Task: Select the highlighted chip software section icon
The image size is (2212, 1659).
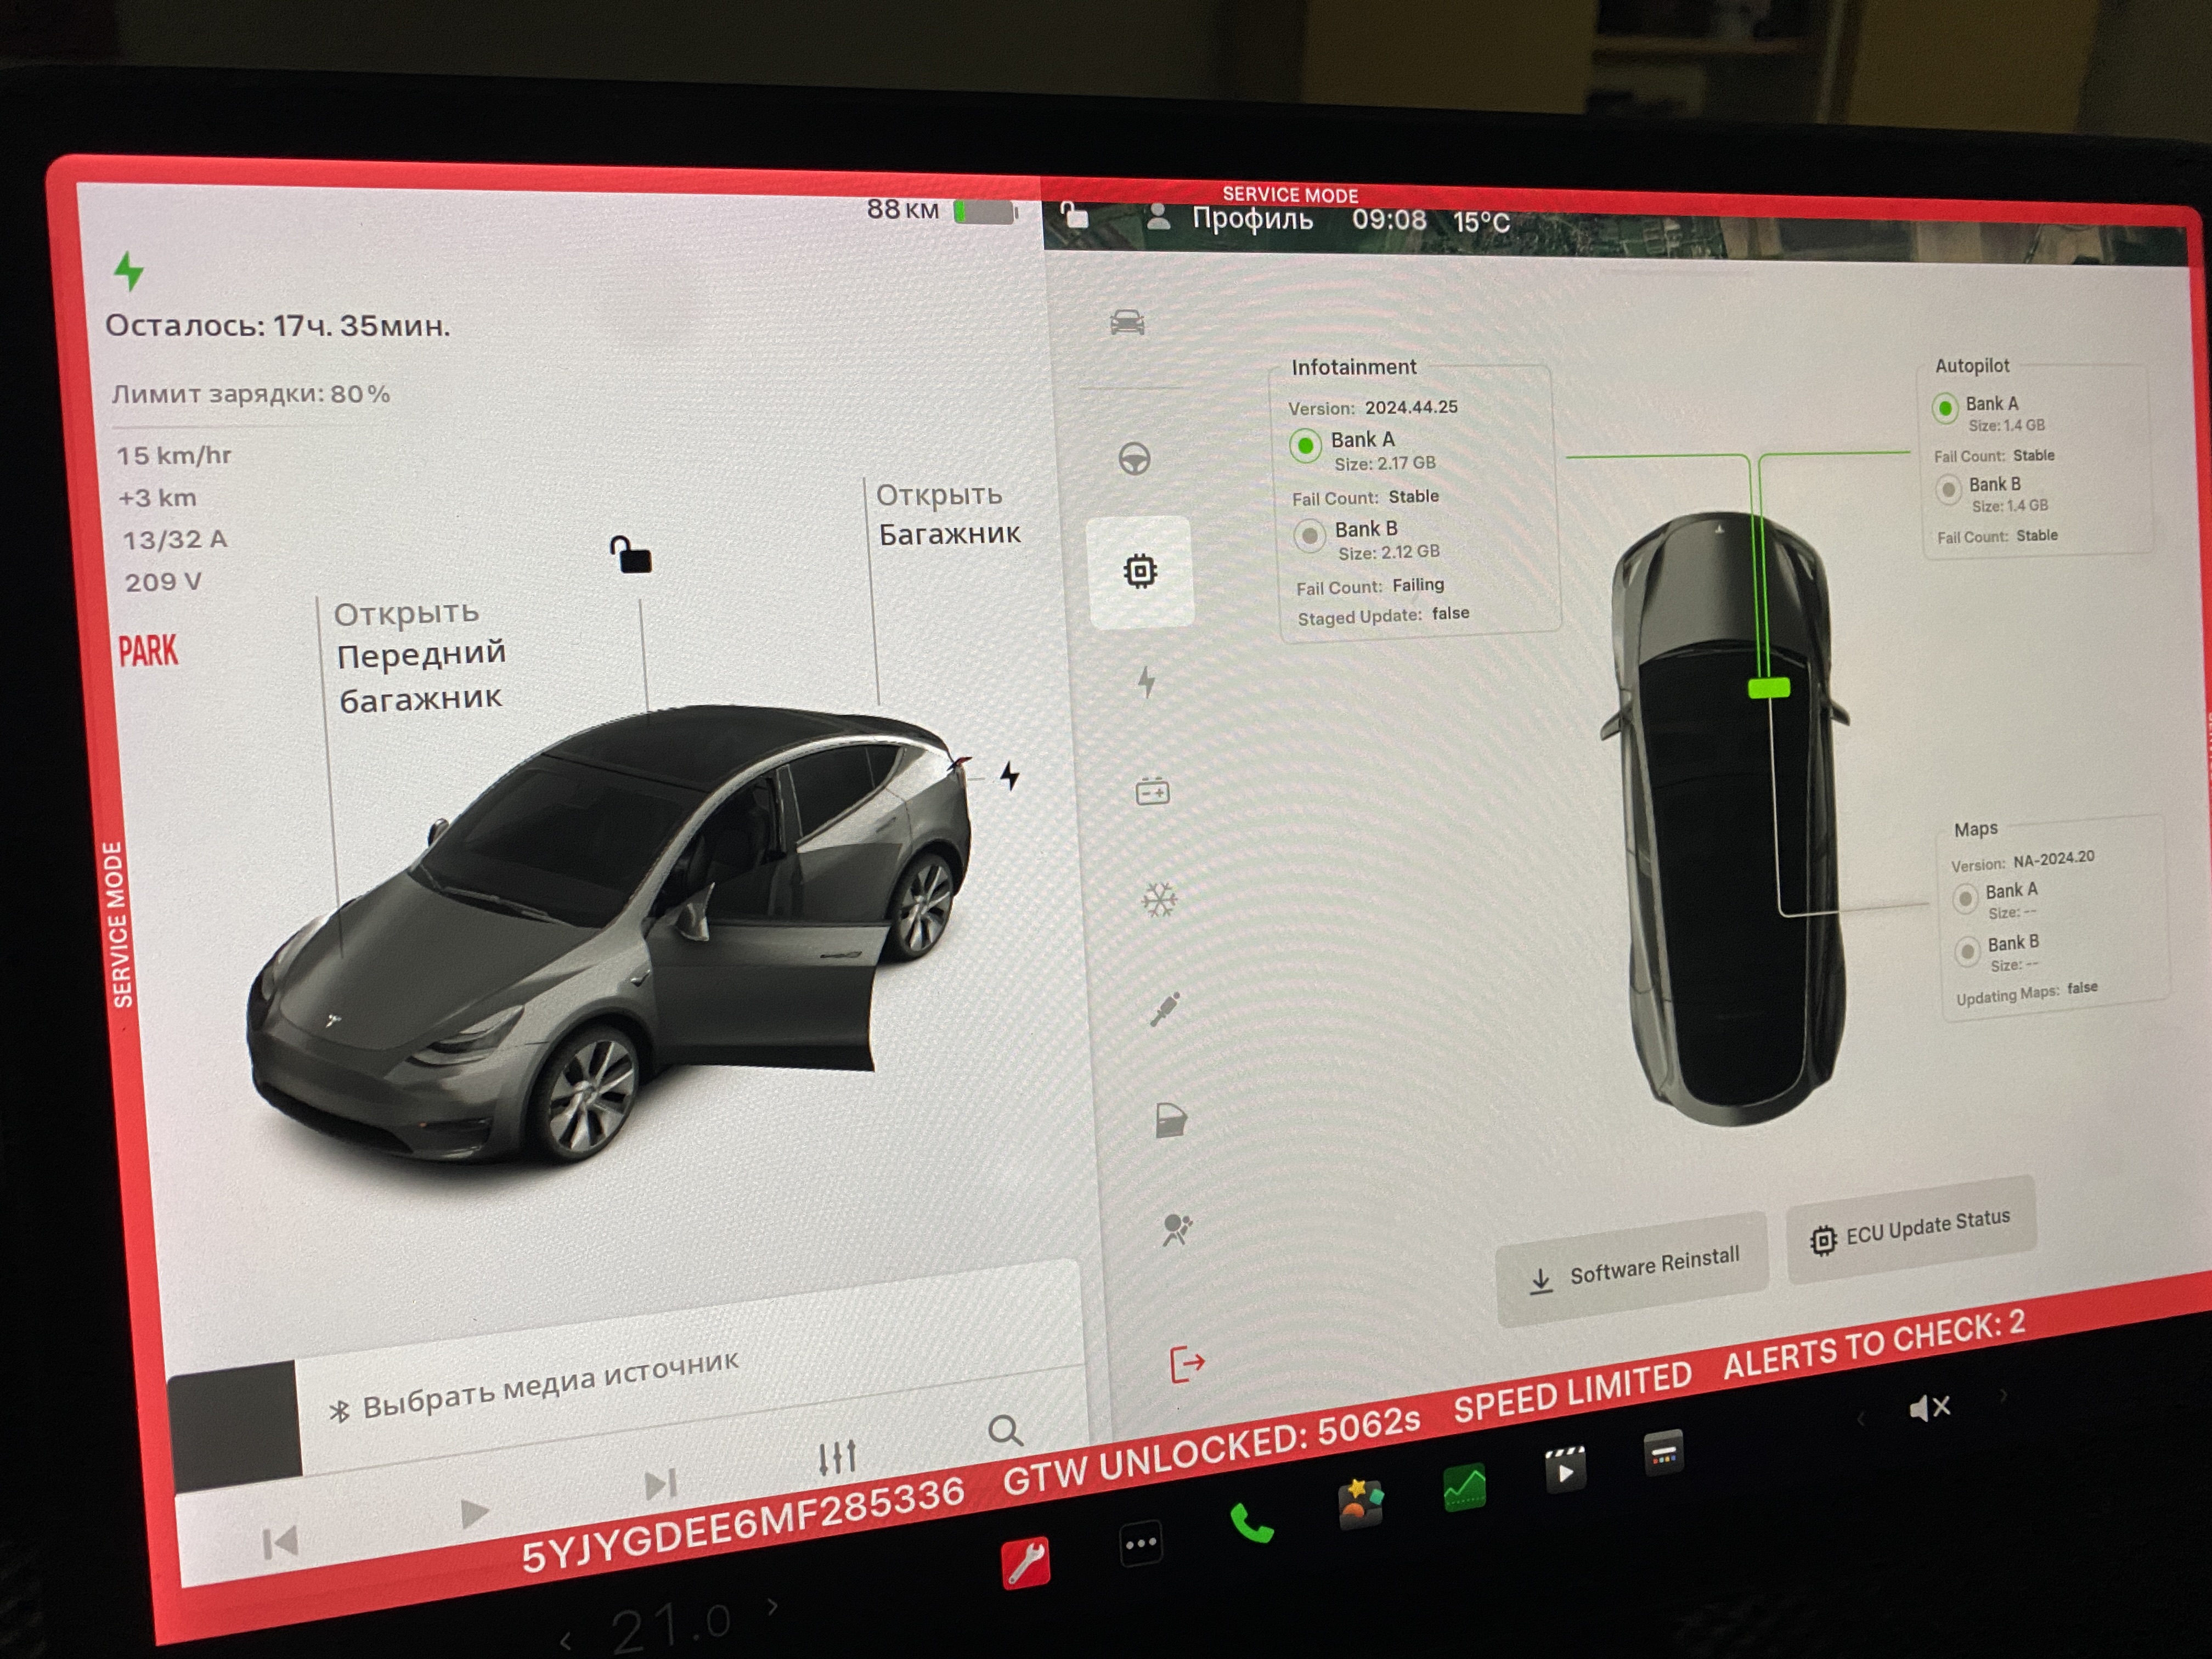Action: pyautogui.click(x=1140, y=571)
